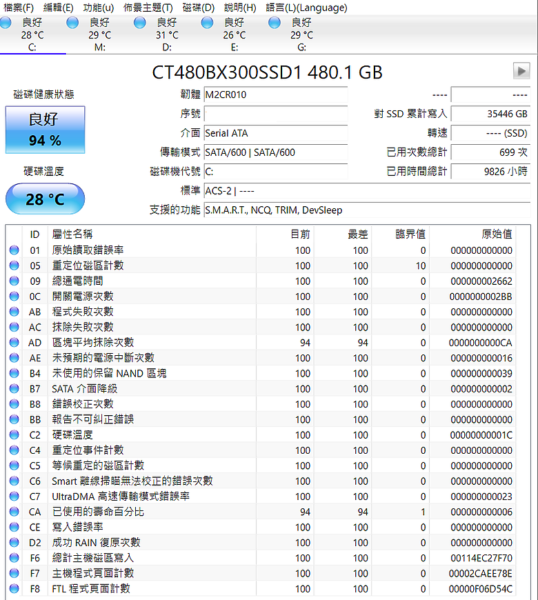The height and width of the screenshot is (600, 538).
Task: Click the status dot for 抹除失敗次數 row
Action: point(14,327)
